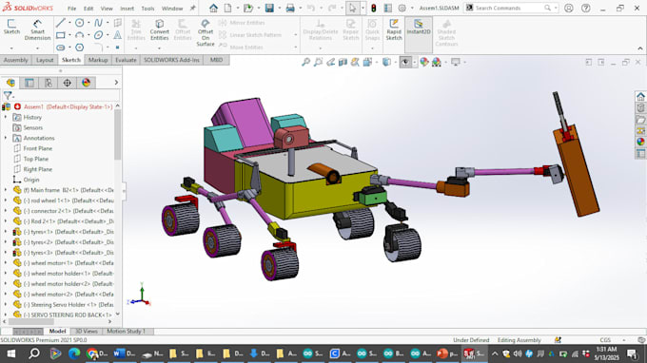Open the ConfigurationManager tab icon

tap(49, 83)
